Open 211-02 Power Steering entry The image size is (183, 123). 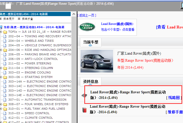[x=30, y=63]
